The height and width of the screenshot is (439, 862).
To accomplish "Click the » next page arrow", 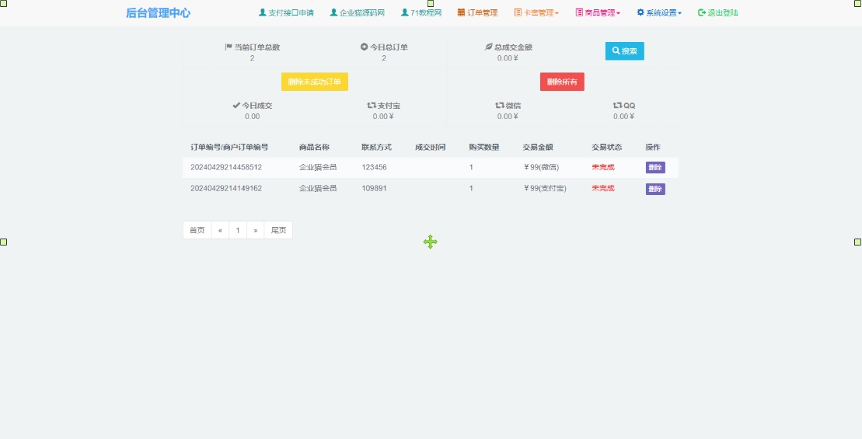I will (255, 230).
